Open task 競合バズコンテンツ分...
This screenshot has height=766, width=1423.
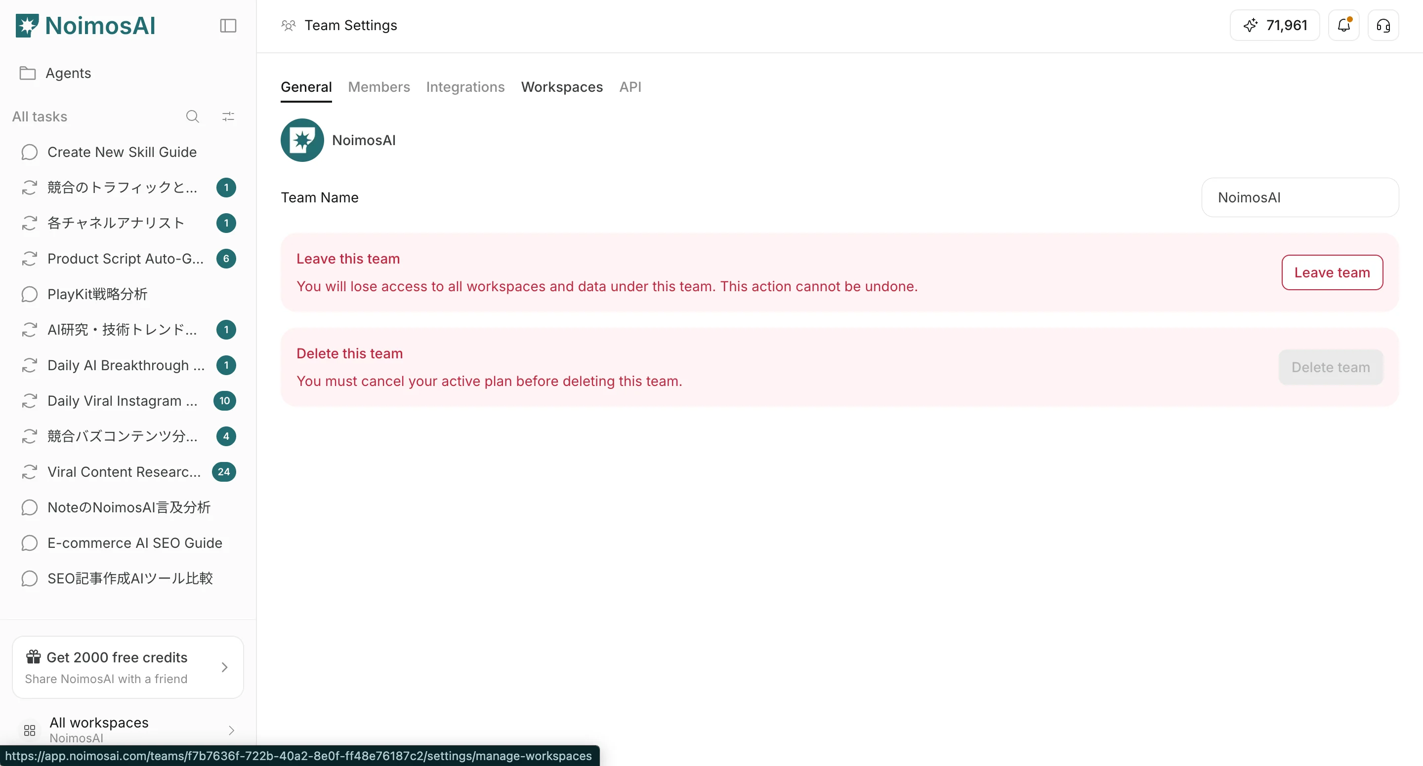(128, 436)
